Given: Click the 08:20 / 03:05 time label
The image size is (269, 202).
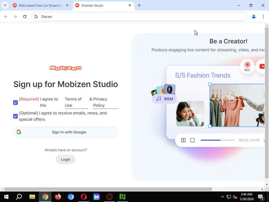Looking at the screenshot, I should 249,140.
